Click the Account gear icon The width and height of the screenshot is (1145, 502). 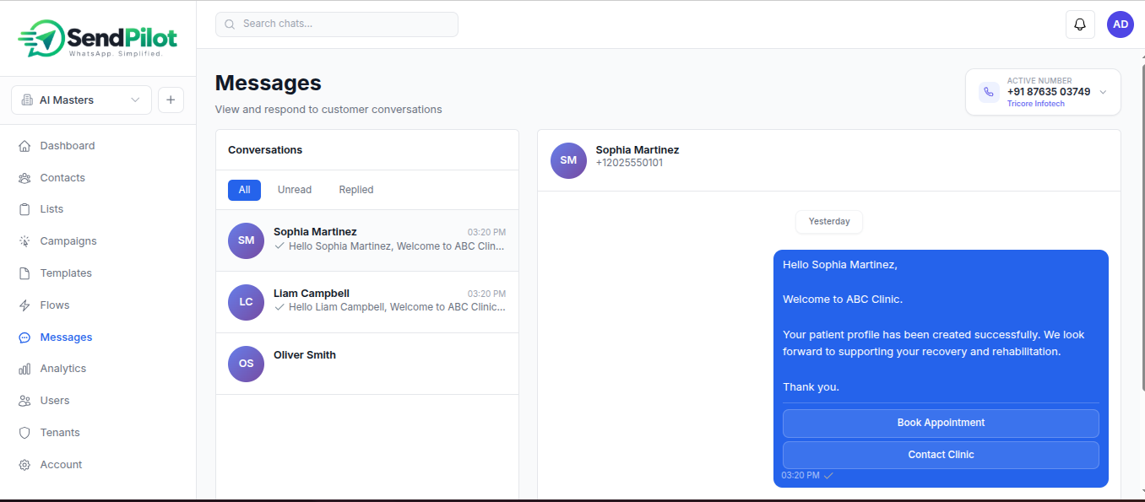[24, 465]
